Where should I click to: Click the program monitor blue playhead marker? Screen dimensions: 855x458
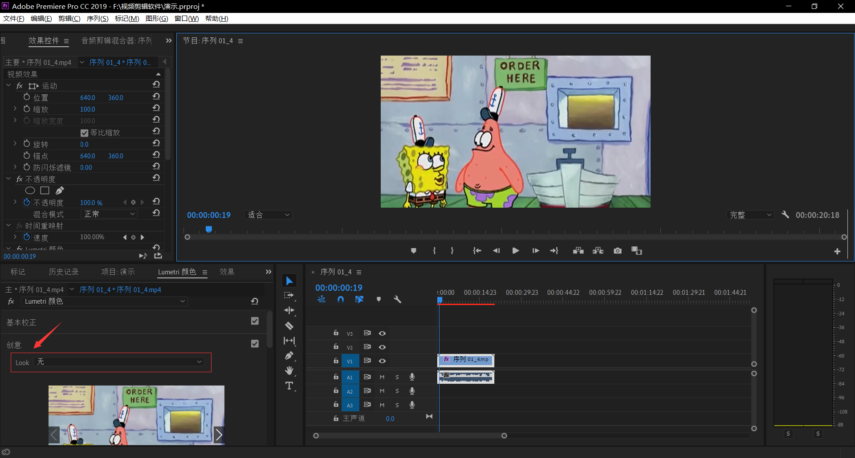click(x=208, y=229)
